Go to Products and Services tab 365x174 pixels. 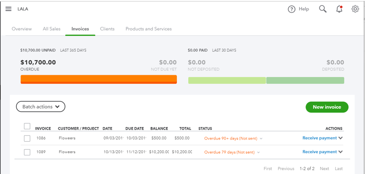(x=148, y=29)
